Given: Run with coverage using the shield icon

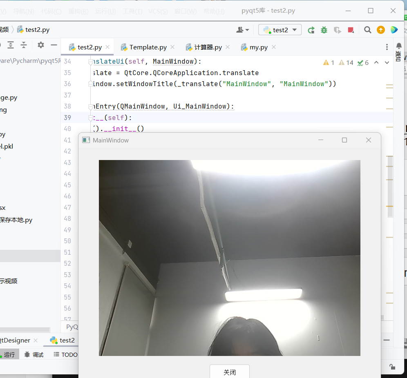Looking at the screenshot, I should click(x=338, y=30).
